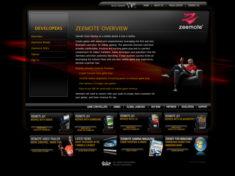Click Download Now ZeeKey button
The width and height of the screenshot is (235, 176).
[177, 150]
